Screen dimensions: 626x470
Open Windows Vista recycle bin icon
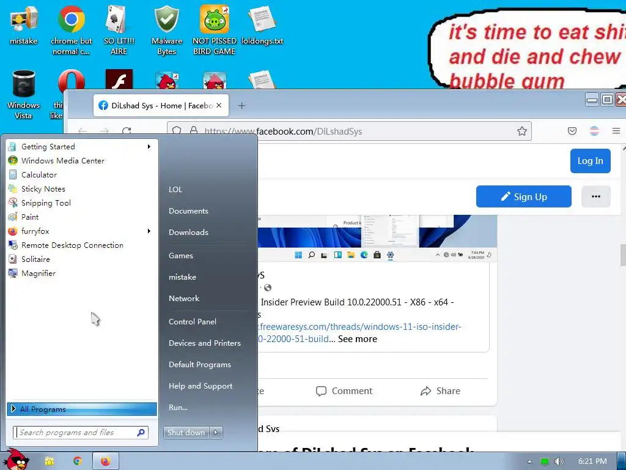pyautogui.click(x=24, y=94)
